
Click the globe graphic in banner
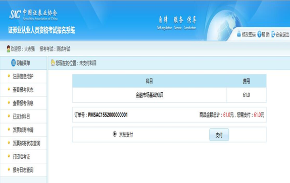(x=225, y=24)
